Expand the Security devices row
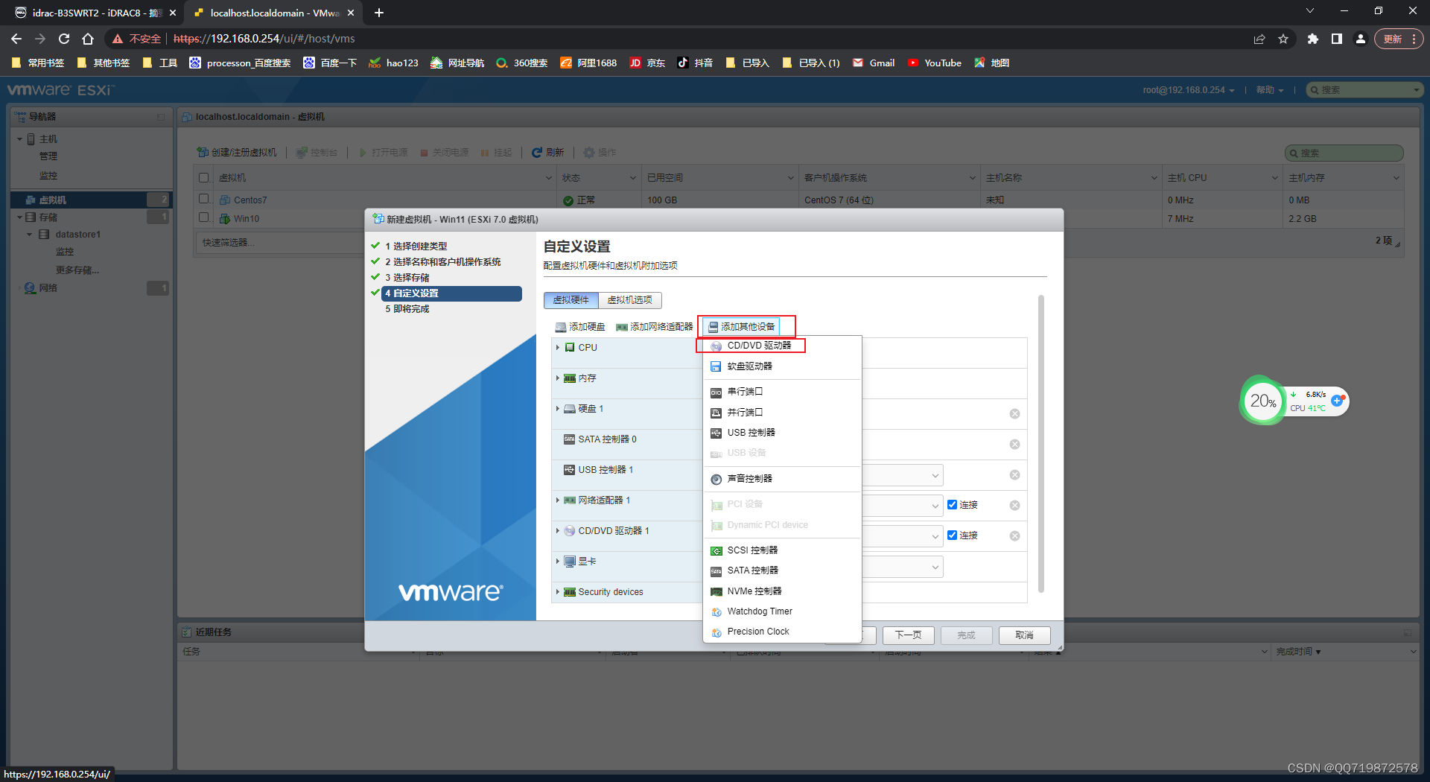 557,592
